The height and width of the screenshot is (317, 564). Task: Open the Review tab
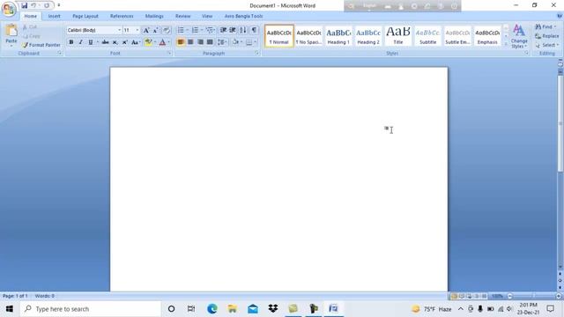tap(182, 16)
